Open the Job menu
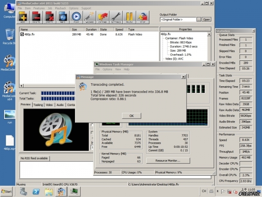Image resolution: width=262 pixels, height=197 pixels. (x=50, y=8)
